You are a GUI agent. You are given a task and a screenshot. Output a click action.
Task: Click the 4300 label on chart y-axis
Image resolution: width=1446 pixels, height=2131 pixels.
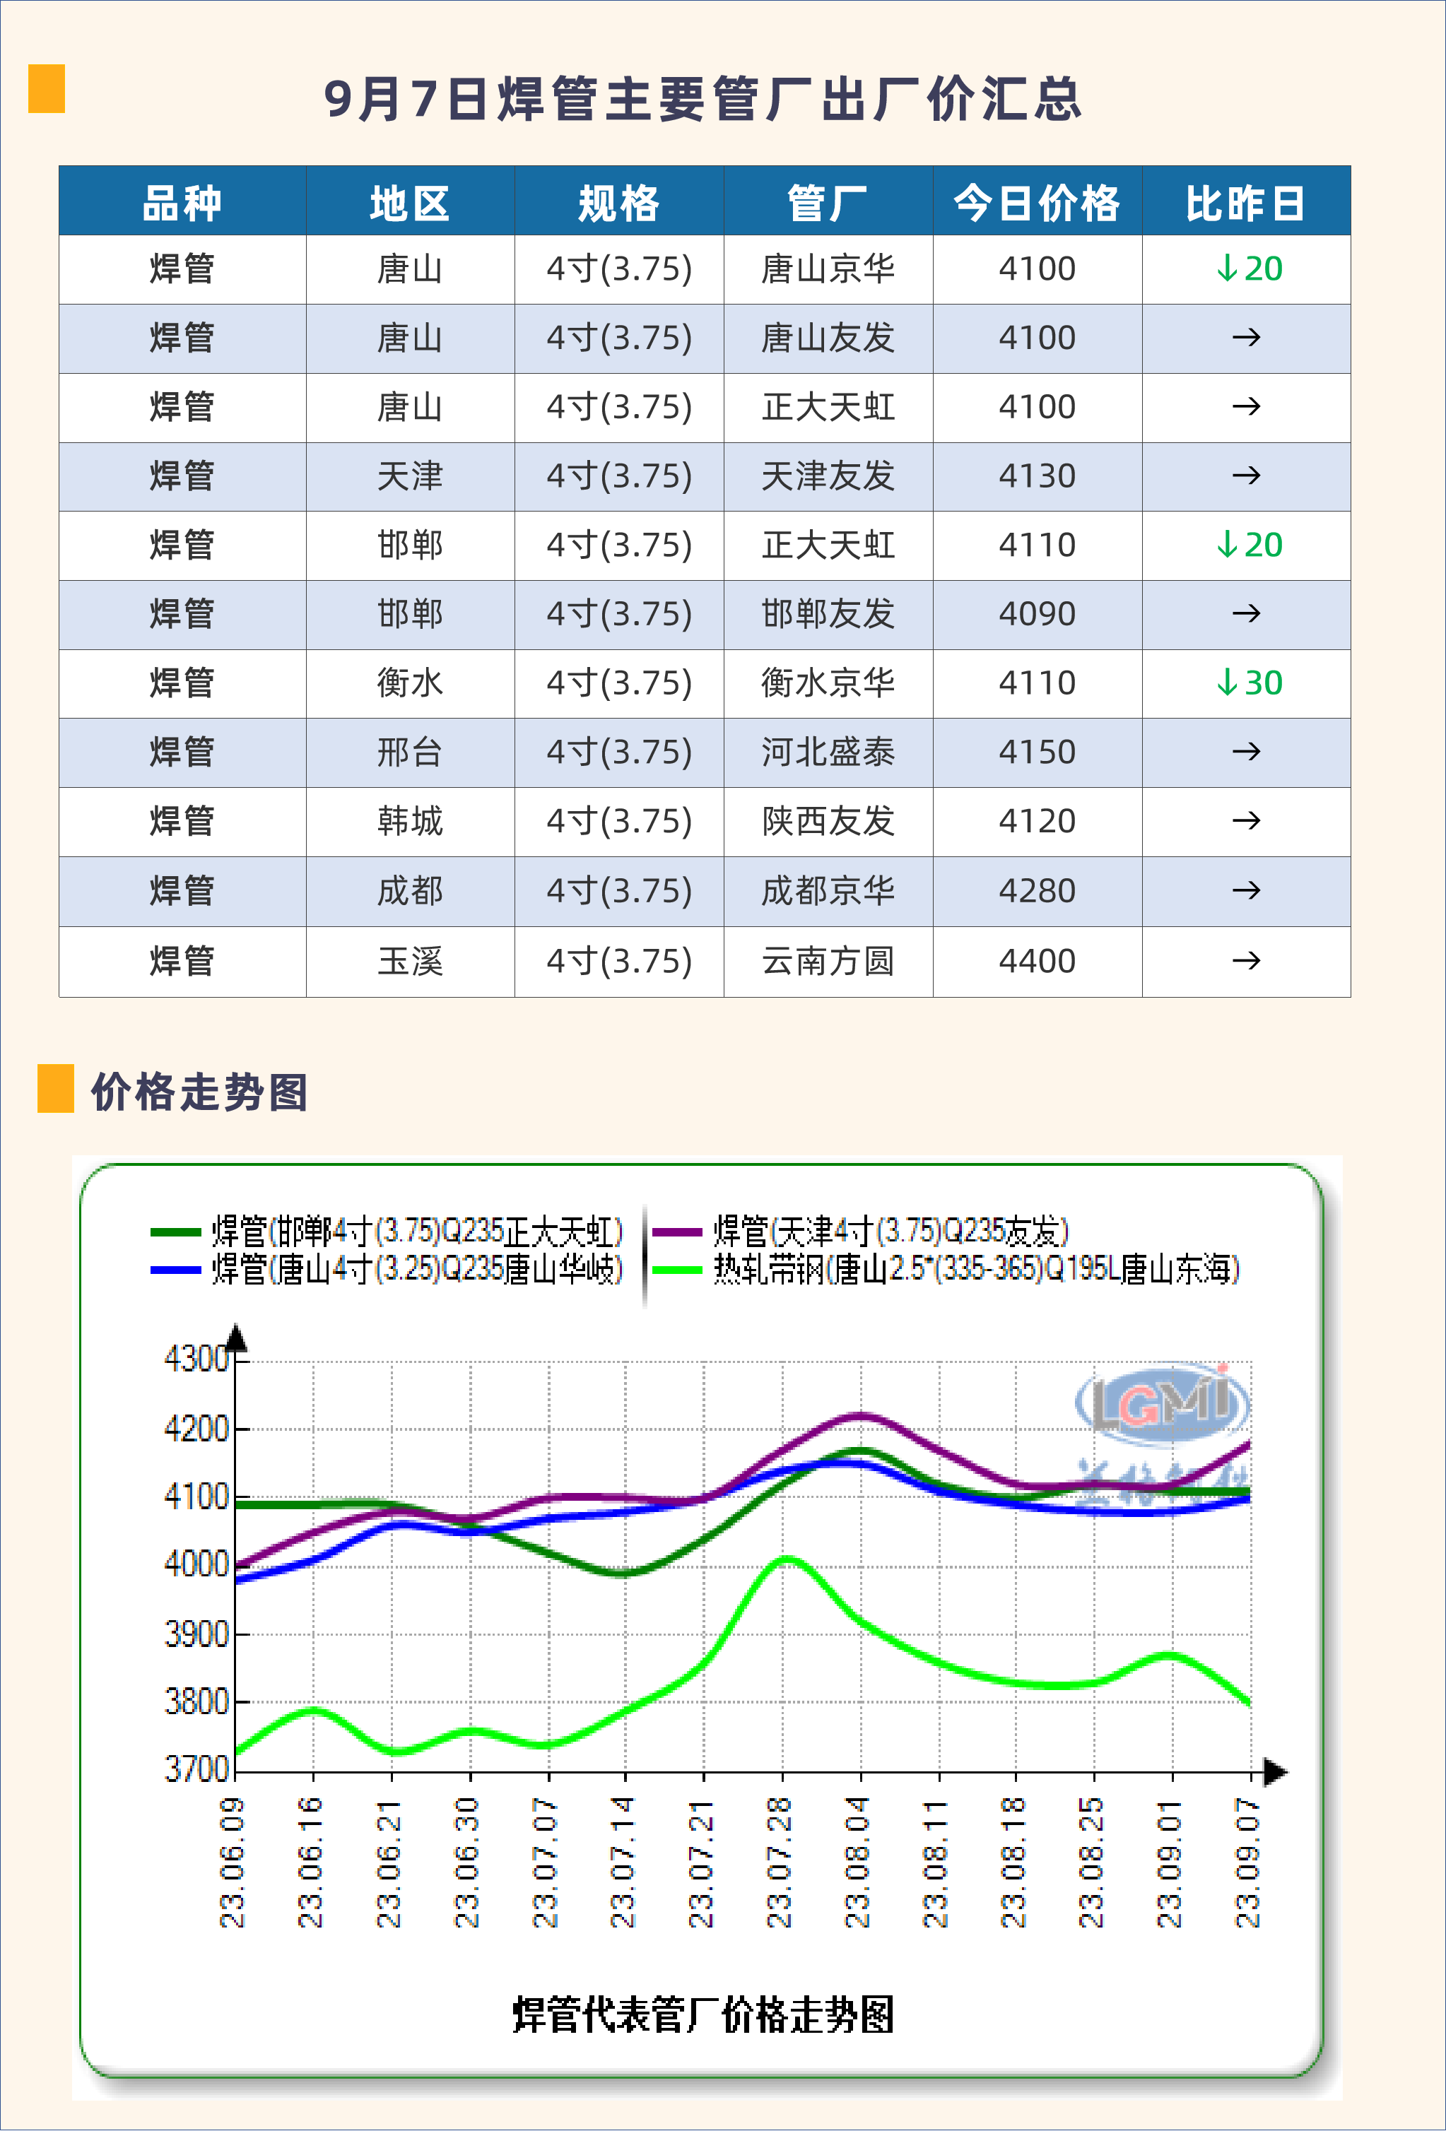tap(195, 1358)
